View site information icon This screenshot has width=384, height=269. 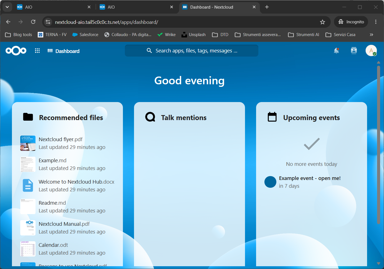pyautogui.click(x=48, y=22)
